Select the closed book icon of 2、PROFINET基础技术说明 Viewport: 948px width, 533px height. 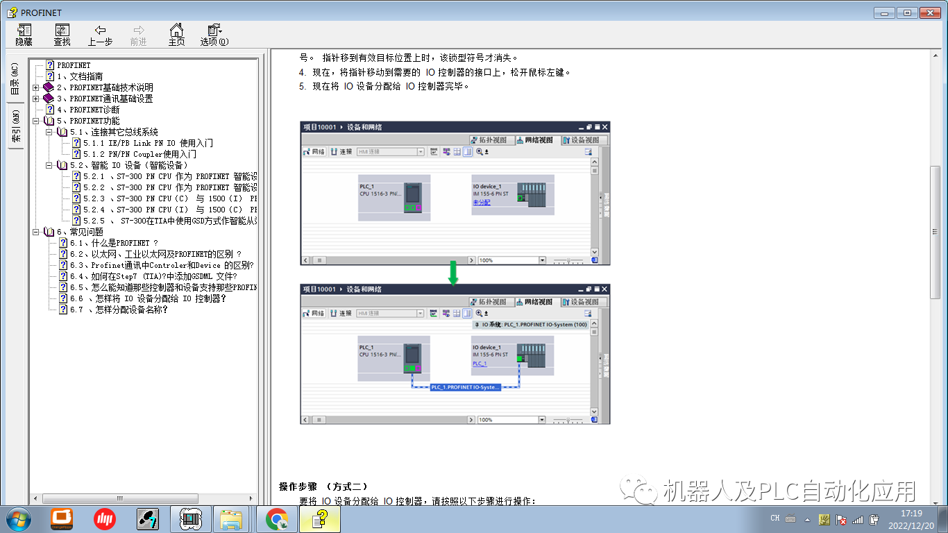(x=49, y=87)
